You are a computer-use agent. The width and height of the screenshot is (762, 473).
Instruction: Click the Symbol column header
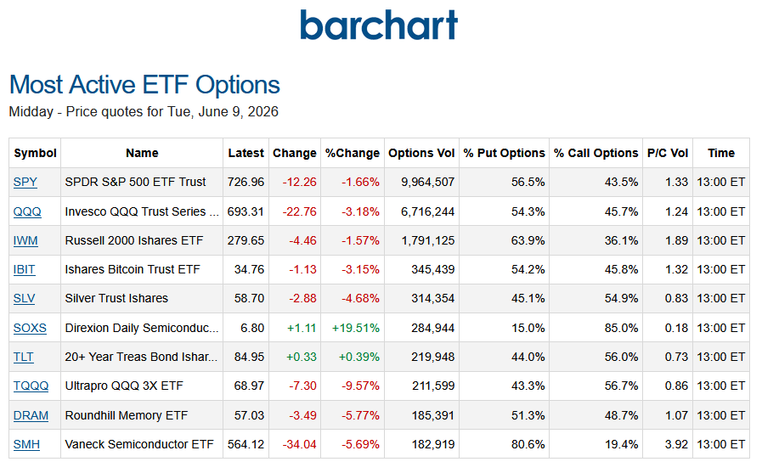pyautogui.click(x=35, y=153)
